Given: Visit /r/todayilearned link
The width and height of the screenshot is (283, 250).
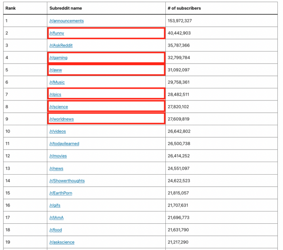Looking at the screenshot, I should click(64, 143).
